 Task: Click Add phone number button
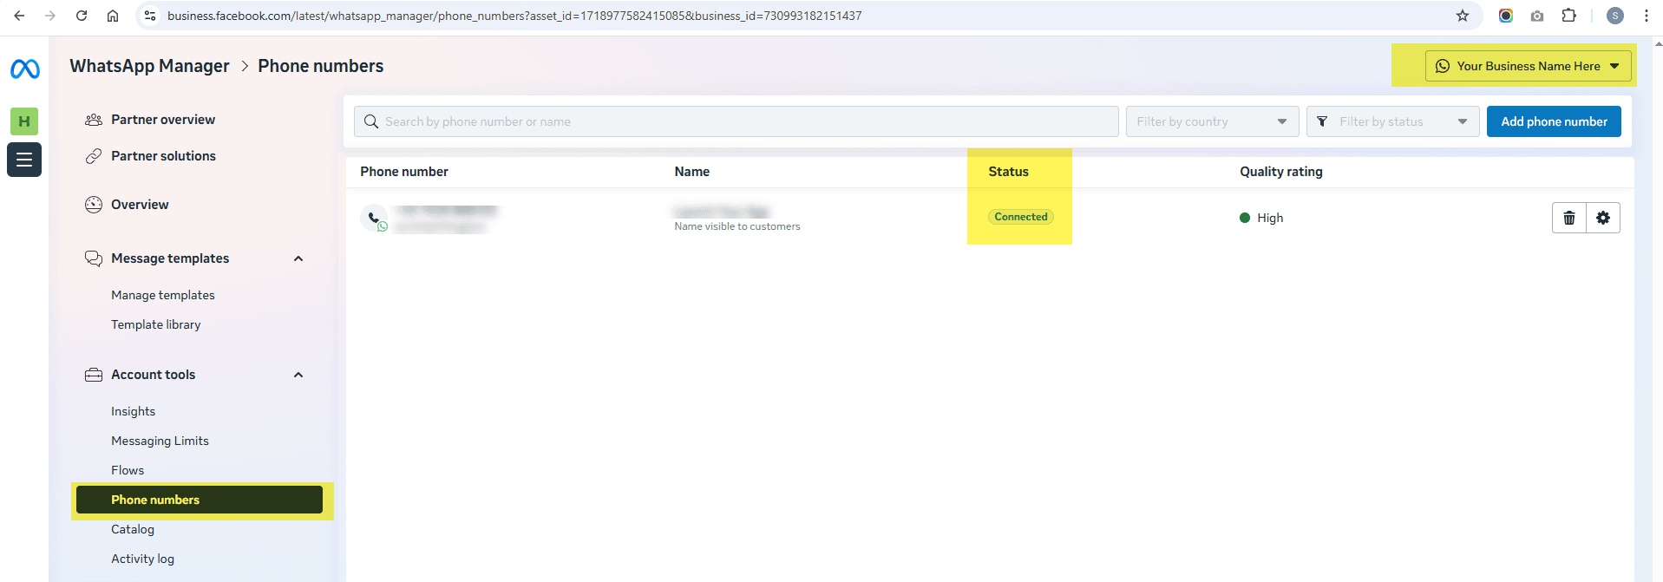pyautogui.click(x=1553, y=121)
